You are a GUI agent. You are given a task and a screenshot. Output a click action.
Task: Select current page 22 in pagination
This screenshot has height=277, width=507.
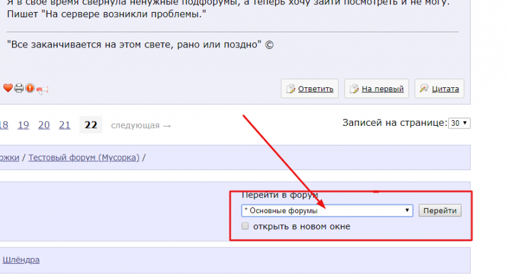91,125
